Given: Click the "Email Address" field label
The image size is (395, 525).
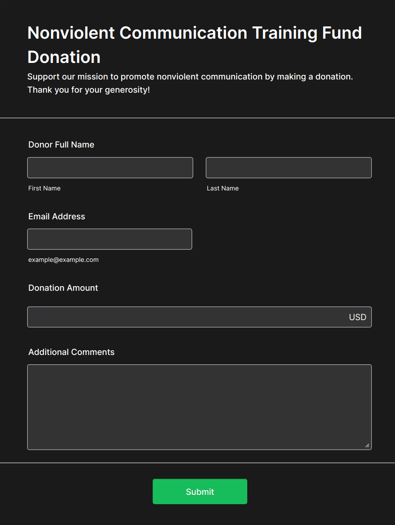Looking at the screenshot, I should 56,216.
